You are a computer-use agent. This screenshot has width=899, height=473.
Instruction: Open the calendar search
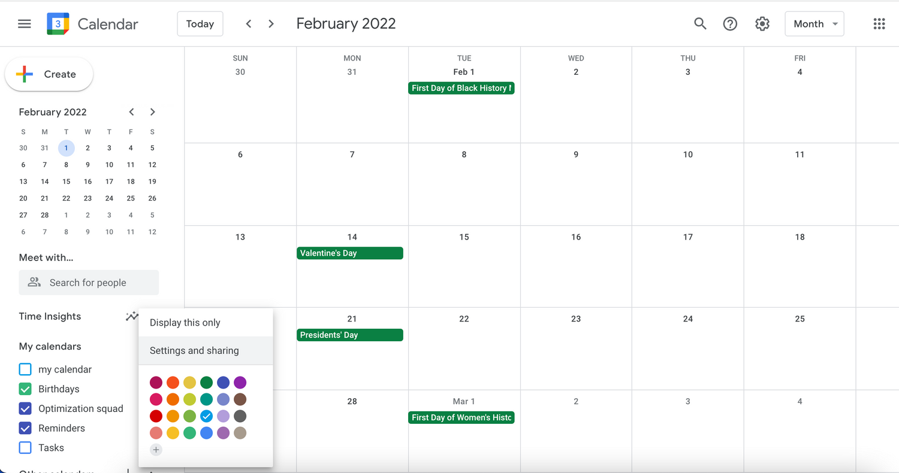(700, 23)
